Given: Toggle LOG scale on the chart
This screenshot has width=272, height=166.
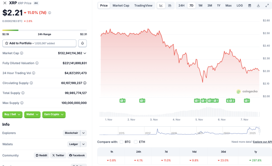Looking at the screenshot, I should coord(239,5).
